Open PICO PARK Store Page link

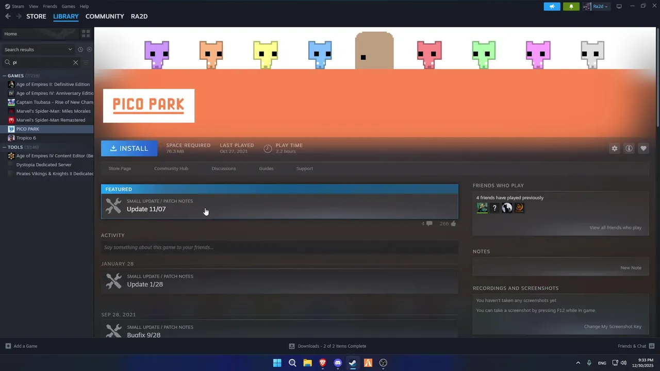(120, 168)
